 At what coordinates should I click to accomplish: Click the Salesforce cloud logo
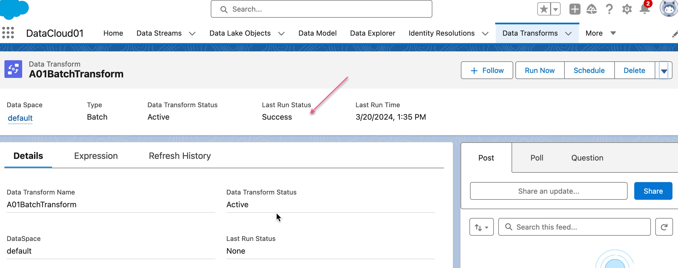click(14, 9)
